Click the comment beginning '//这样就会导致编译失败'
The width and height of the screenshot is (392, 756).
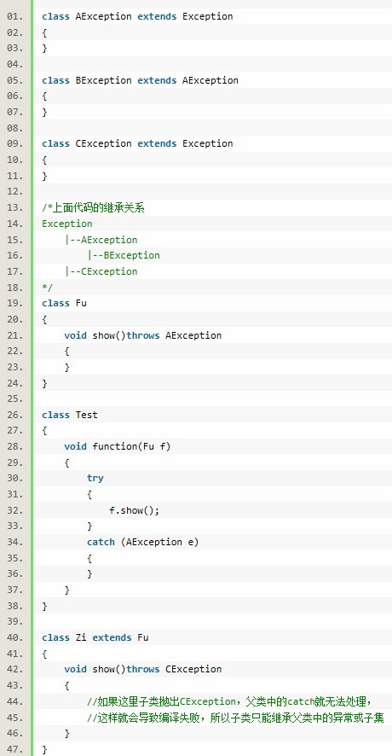pyautogui.click(x=235, y=717)
